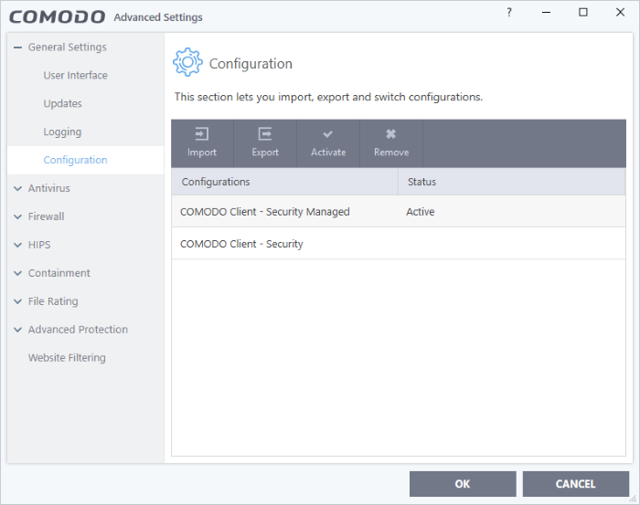Expand the Antivirus section

[17, 188]
